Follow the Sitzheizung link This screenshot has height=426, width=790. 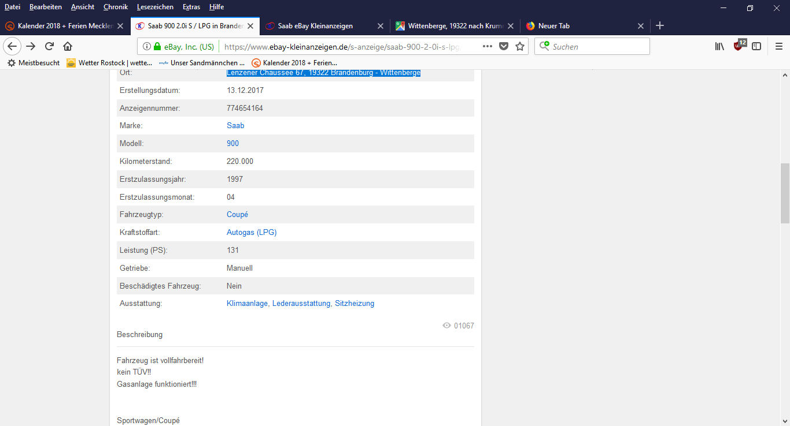pyautogui.click(x=355, y=303)
